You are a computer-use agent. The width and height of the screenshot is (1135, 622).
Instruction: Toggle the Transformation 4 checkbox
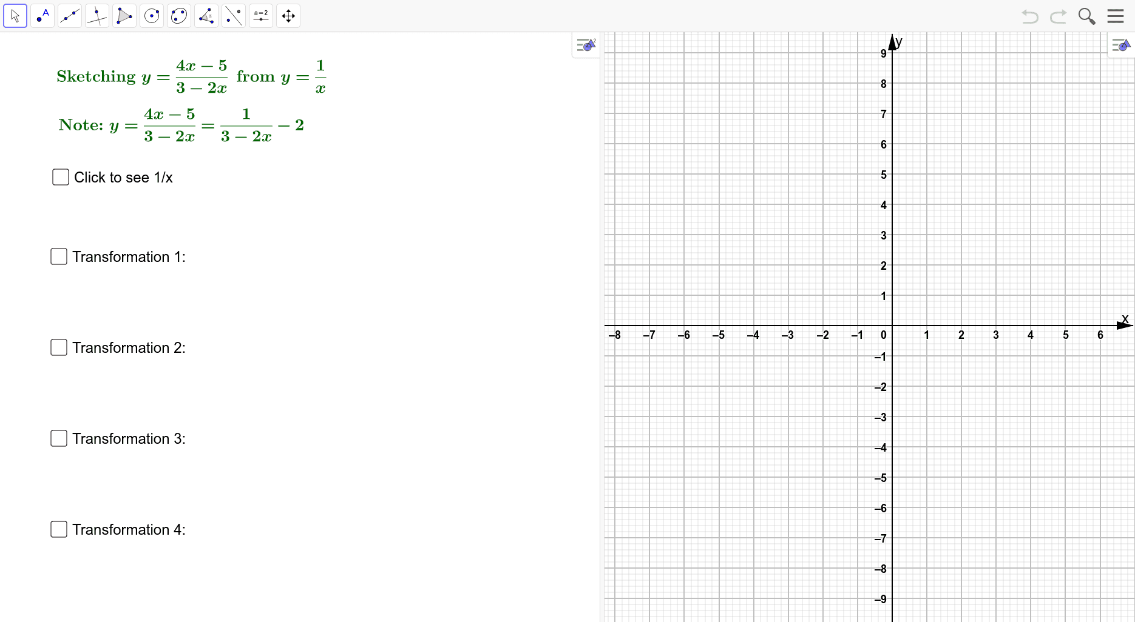point(59,529)
